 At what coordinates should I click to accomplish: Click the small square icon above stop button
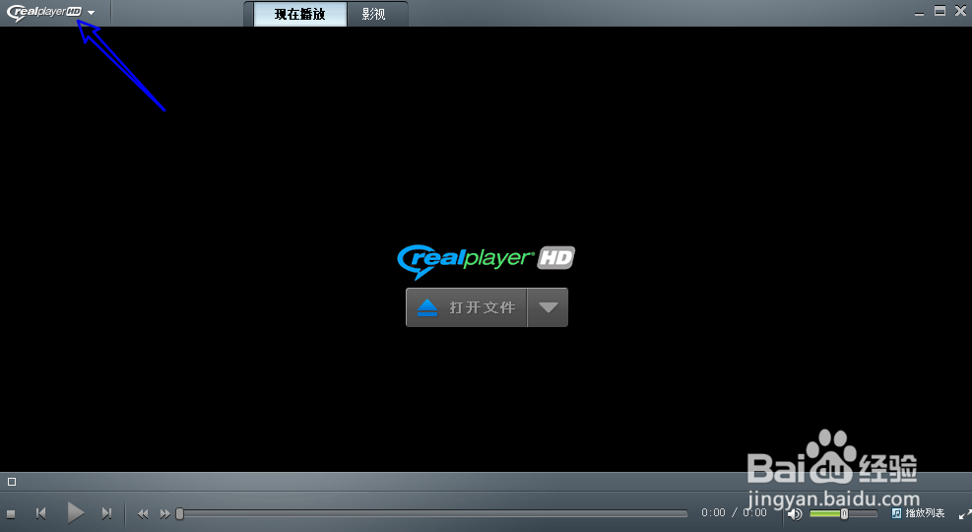click(11, 482)
